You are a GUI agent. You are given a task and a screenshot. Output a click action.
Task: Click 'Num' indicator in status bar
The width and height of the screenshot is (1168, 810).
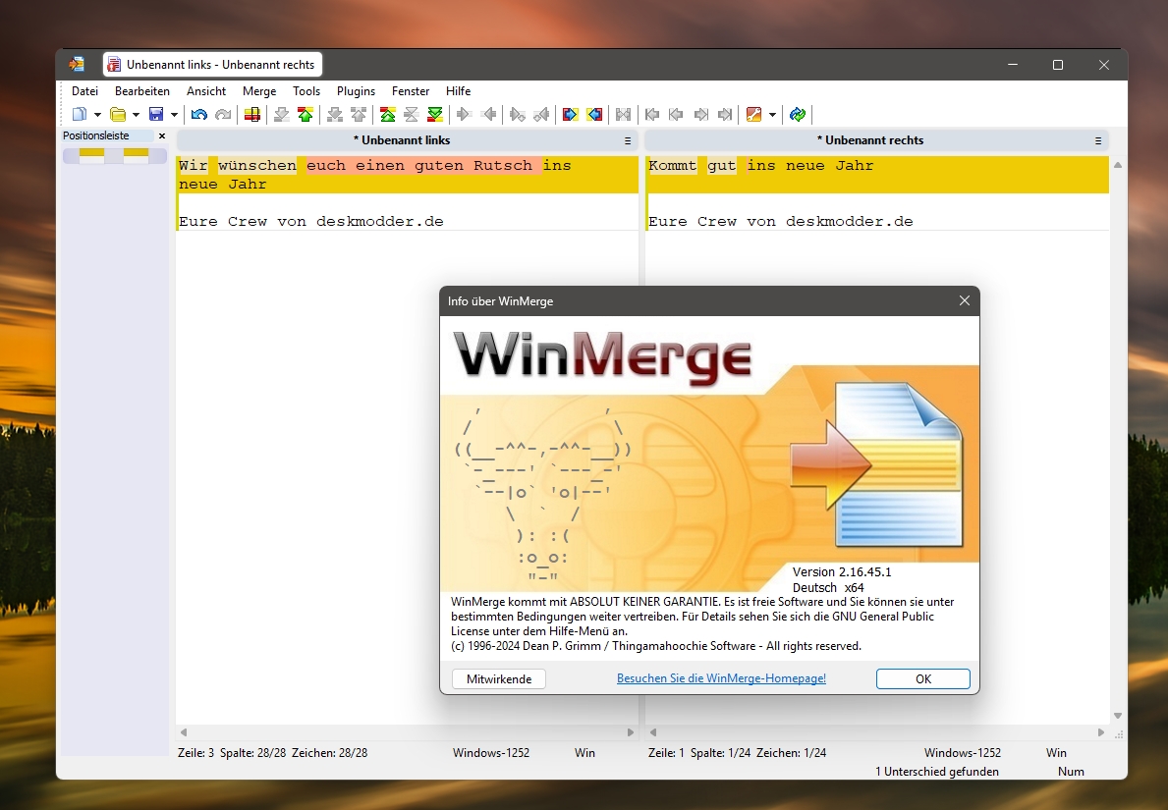[x=1071, y=772]
